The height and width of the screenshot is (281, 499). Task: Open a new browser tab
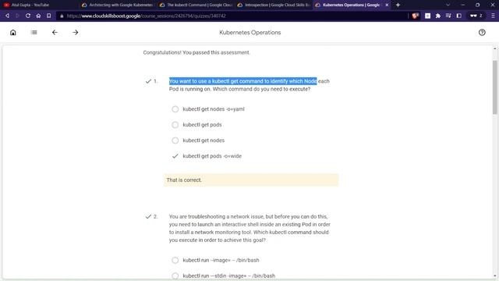398,5
